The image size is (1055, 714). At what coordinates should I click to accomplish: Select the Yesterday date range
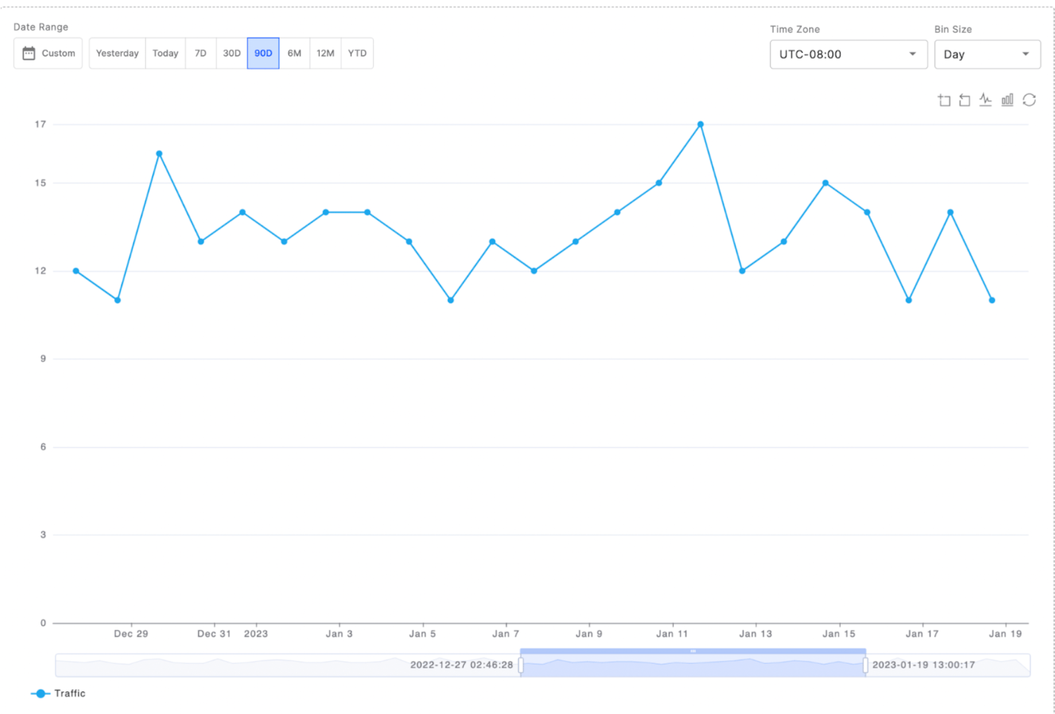point(117,54)
